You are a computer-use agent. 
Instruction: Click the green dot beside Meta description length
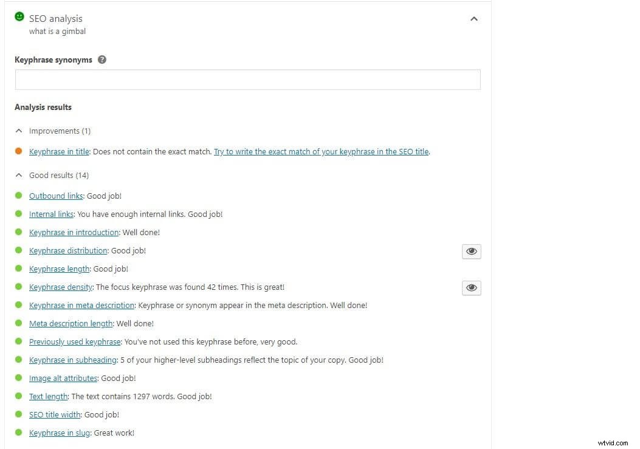[x=18, y=323]
